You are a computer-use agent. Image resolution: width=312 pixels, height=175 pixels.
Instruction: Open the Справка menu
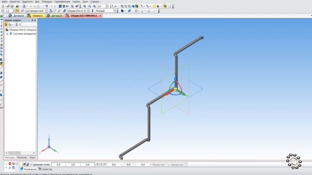coord(95,1)
